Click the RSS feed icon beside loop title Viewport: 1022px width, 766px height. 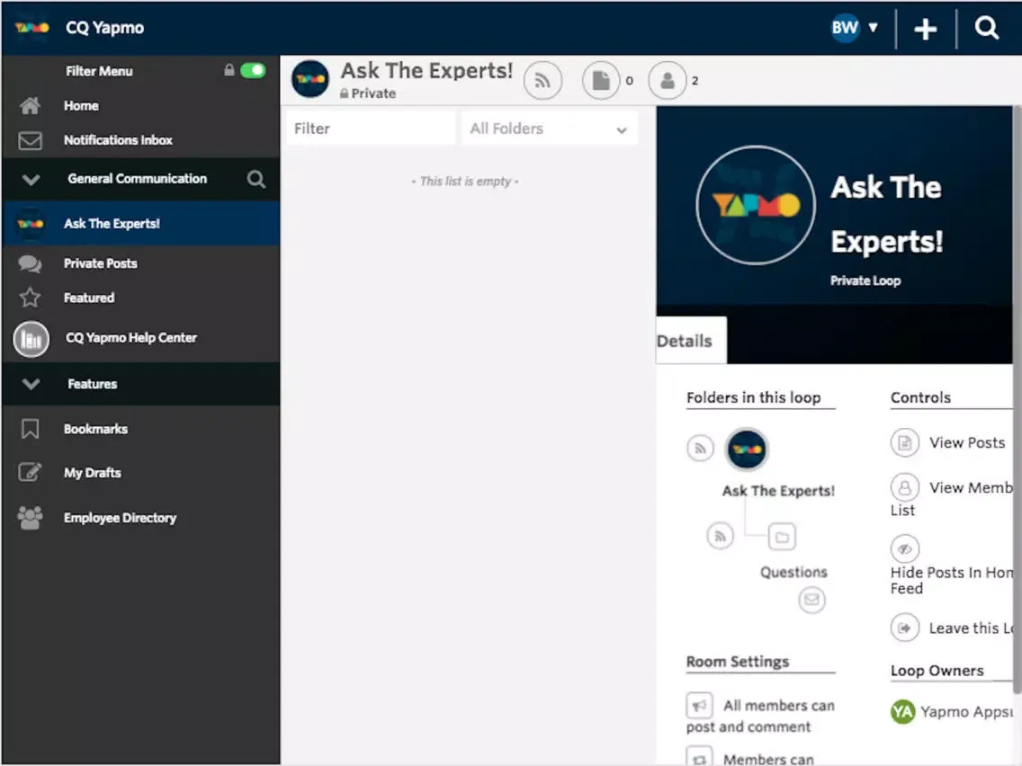coord(542,81)
